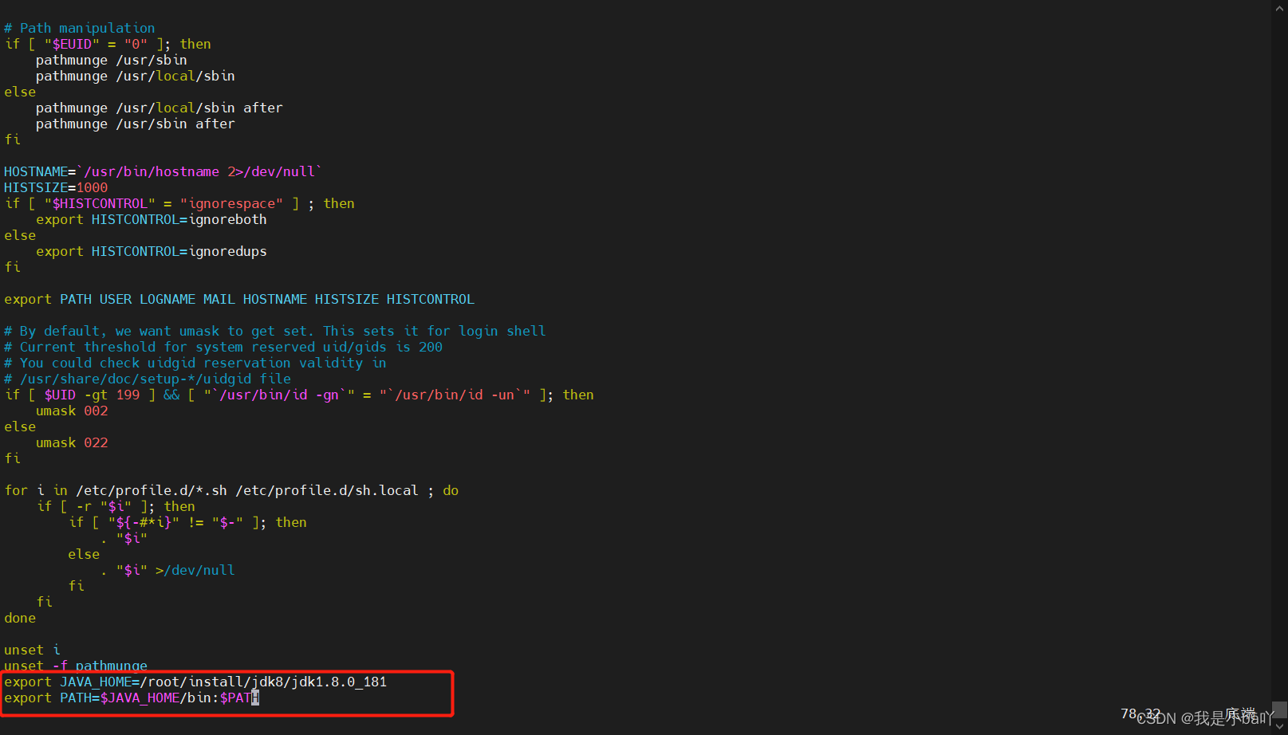Click the 'unset i' line

[32, 650]
